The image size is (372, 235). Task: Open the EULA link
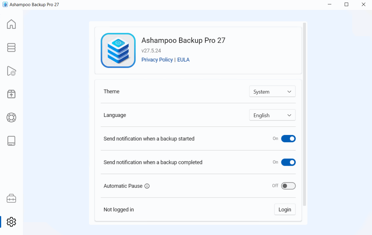(x=183, y=60)
